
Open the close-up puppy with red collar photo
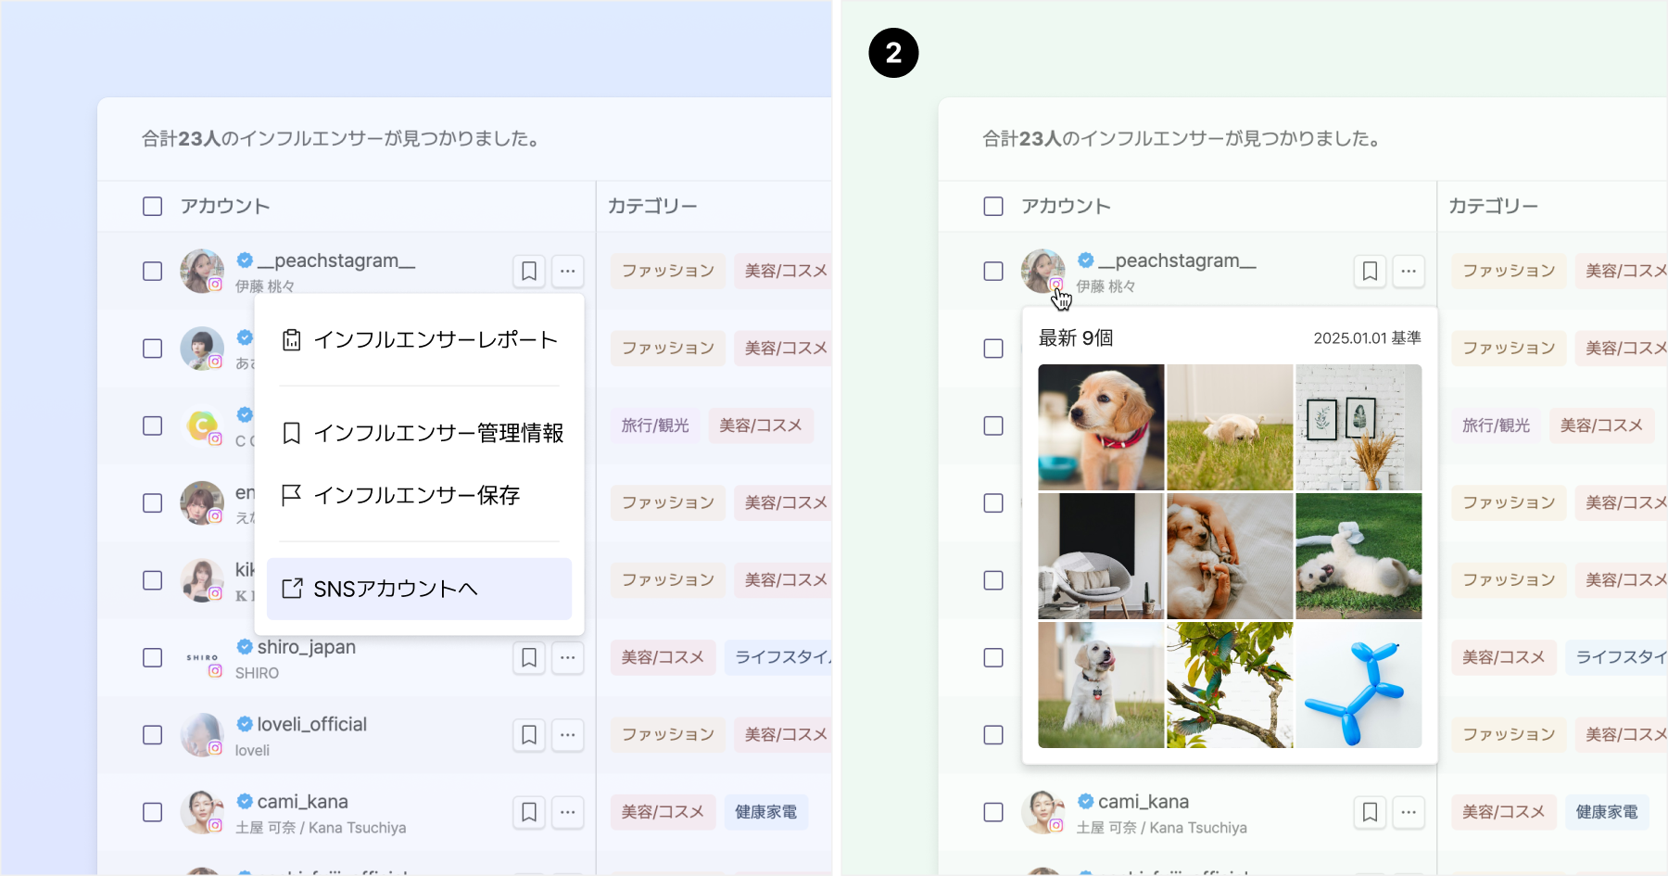[1101, 427]
